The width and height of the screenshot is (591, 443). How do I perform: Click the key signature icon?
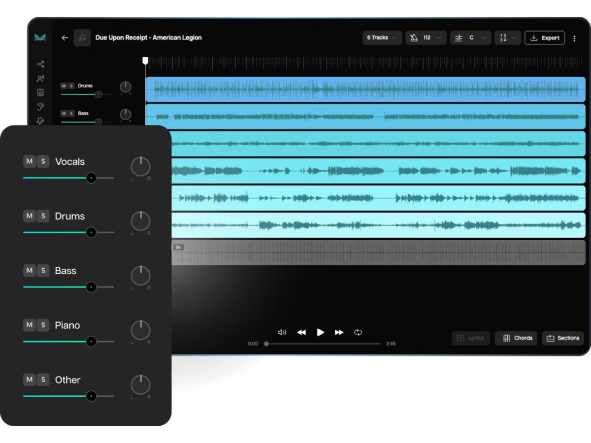459,38
